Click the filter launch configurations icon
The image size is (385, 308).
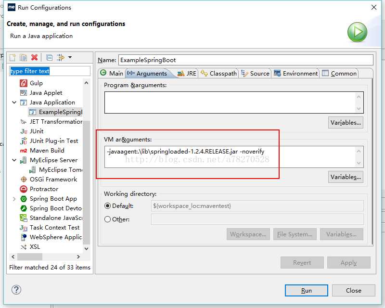pos(61,57)
